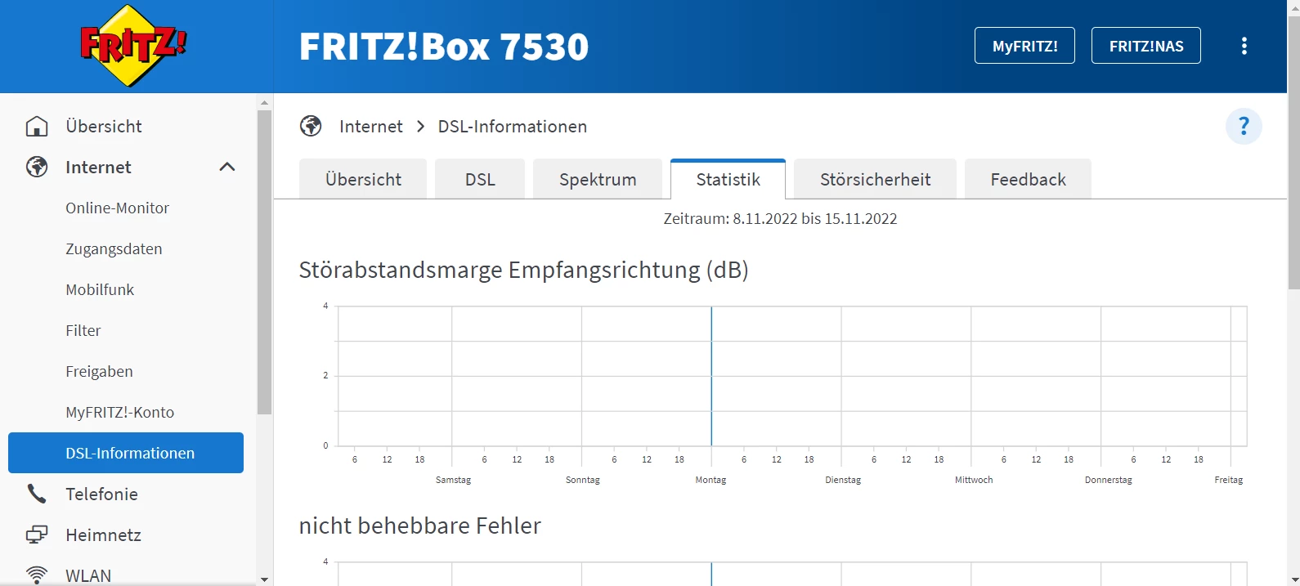Image resolution: width=1300 pixels, height=586 pixels.
Task: Click the Heimnetz network icon
Action: click(37, 535)
